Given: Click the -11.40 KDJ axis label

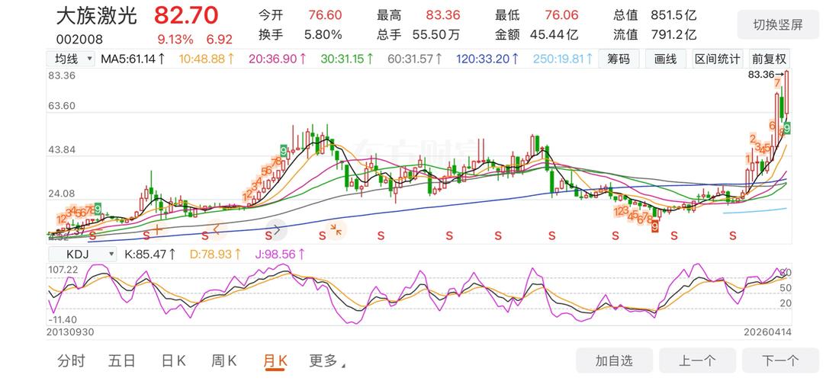Looking at the screenshot, I should [63, 319].
